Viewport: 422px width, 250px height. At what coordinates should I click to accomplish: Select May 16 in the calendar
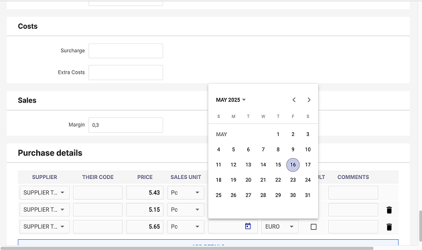[293, 165]
